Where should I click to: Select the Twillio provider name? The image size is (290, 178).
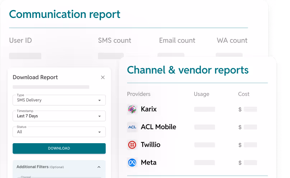150,145
